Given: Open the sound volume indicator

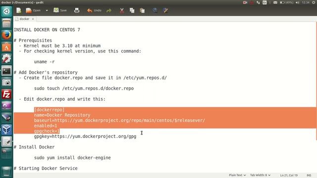Looking at the screenshot, I should click(297, 2).
